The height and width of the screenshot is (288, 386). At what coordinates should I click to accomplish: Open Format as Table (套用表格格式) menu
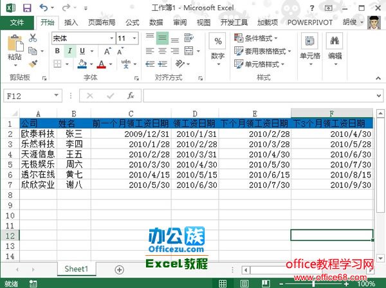point(262,51)
